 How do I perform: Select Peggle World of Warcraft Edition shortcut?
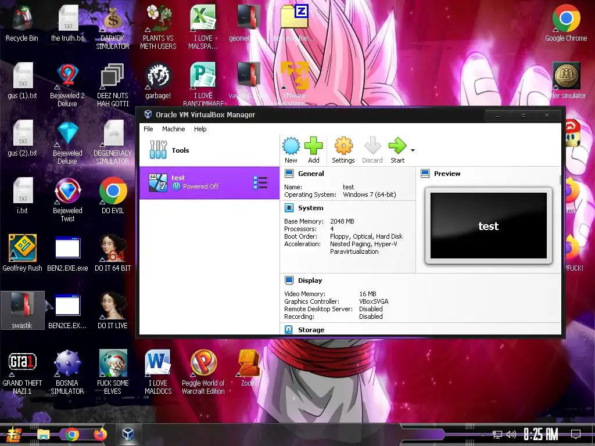(x=203, y=372)
